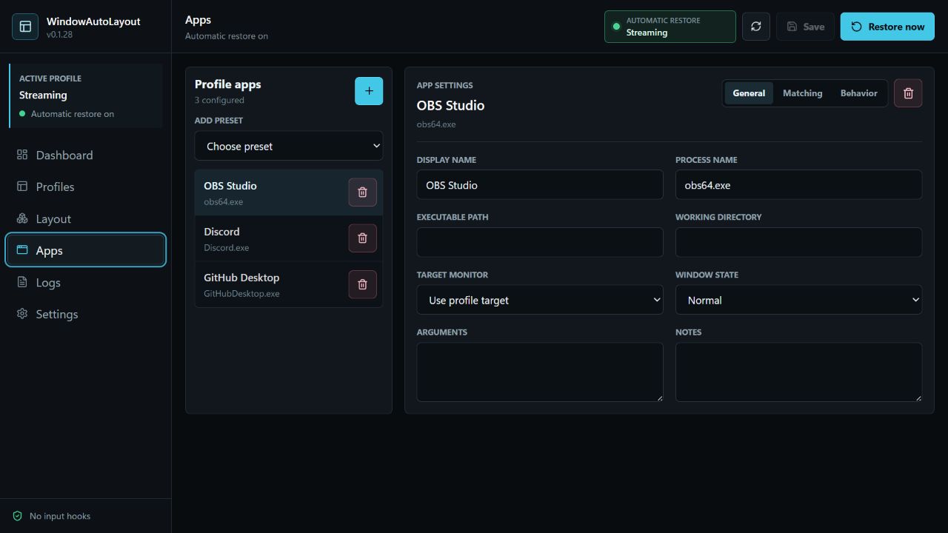
Task: Click the Process Name input field
Action: pyautogui.click(x=798, y=185)
